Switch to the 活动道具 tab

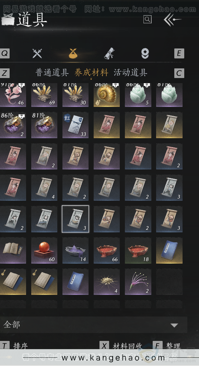pyautogui.click(x=130, y=73)
